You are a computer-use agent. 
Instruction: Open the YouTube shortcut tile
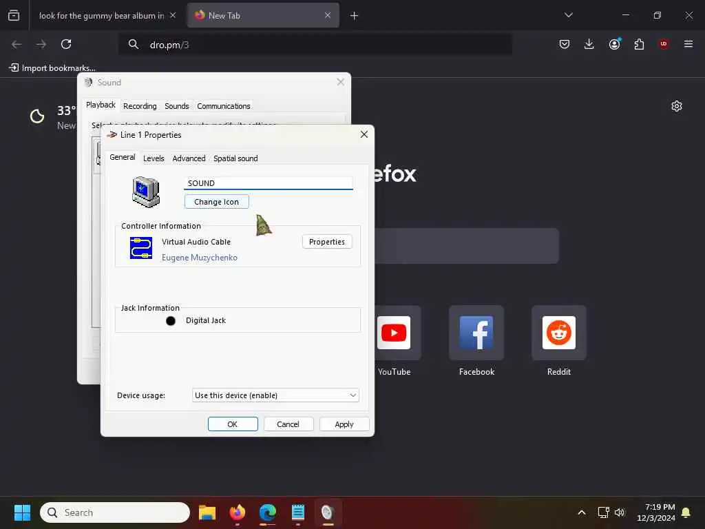point(394,333)
